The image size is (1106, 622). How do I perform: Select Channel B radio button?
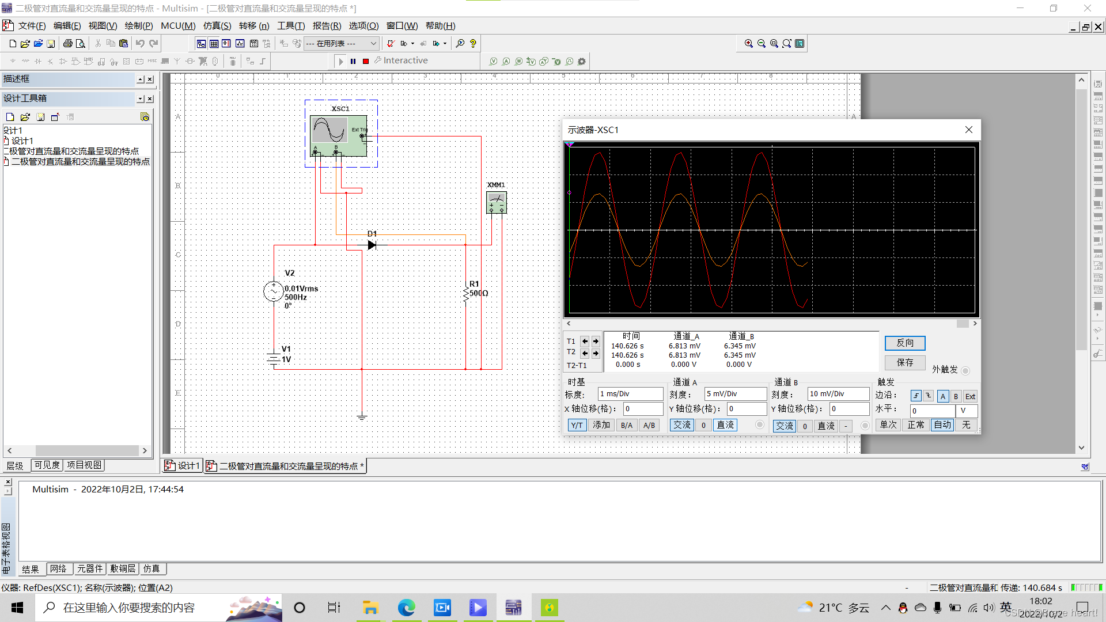[865, 426]
